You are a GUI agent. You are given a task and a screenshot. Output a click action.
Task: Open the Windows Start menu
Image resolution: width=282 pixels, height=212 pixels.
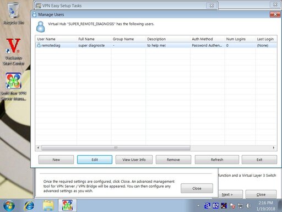9,205
